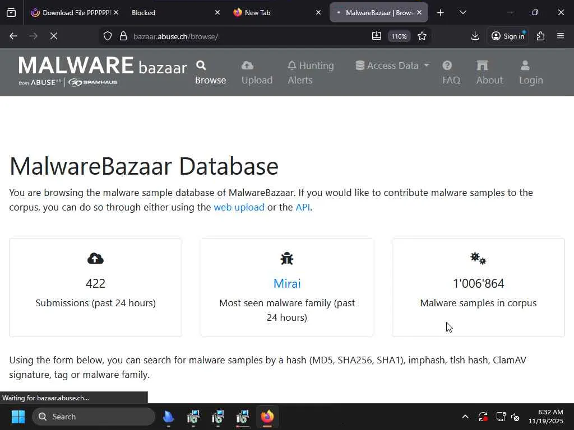Open a new browser tab with plus
This screenshot has width=574, height=430.
441,13
